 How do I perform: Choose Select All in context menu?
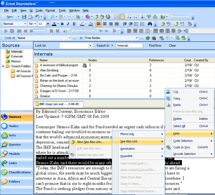click(x=190, y=126)
